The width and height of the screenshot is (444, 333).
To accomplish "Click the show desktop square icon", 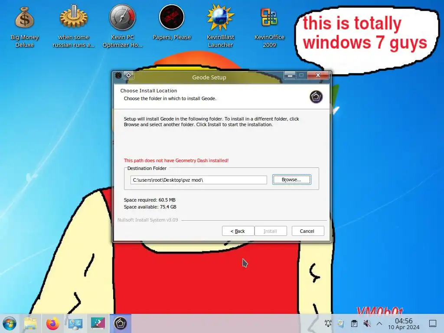I will coord(433,323).
